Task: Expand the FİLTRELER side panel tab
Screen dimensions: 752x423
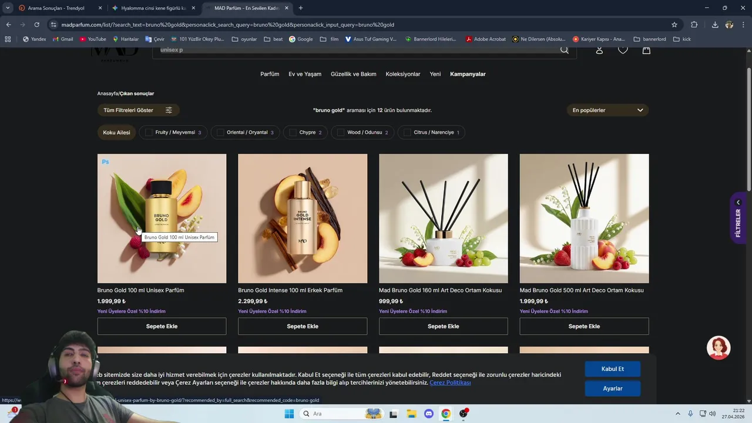Action: tap(738, 218)
